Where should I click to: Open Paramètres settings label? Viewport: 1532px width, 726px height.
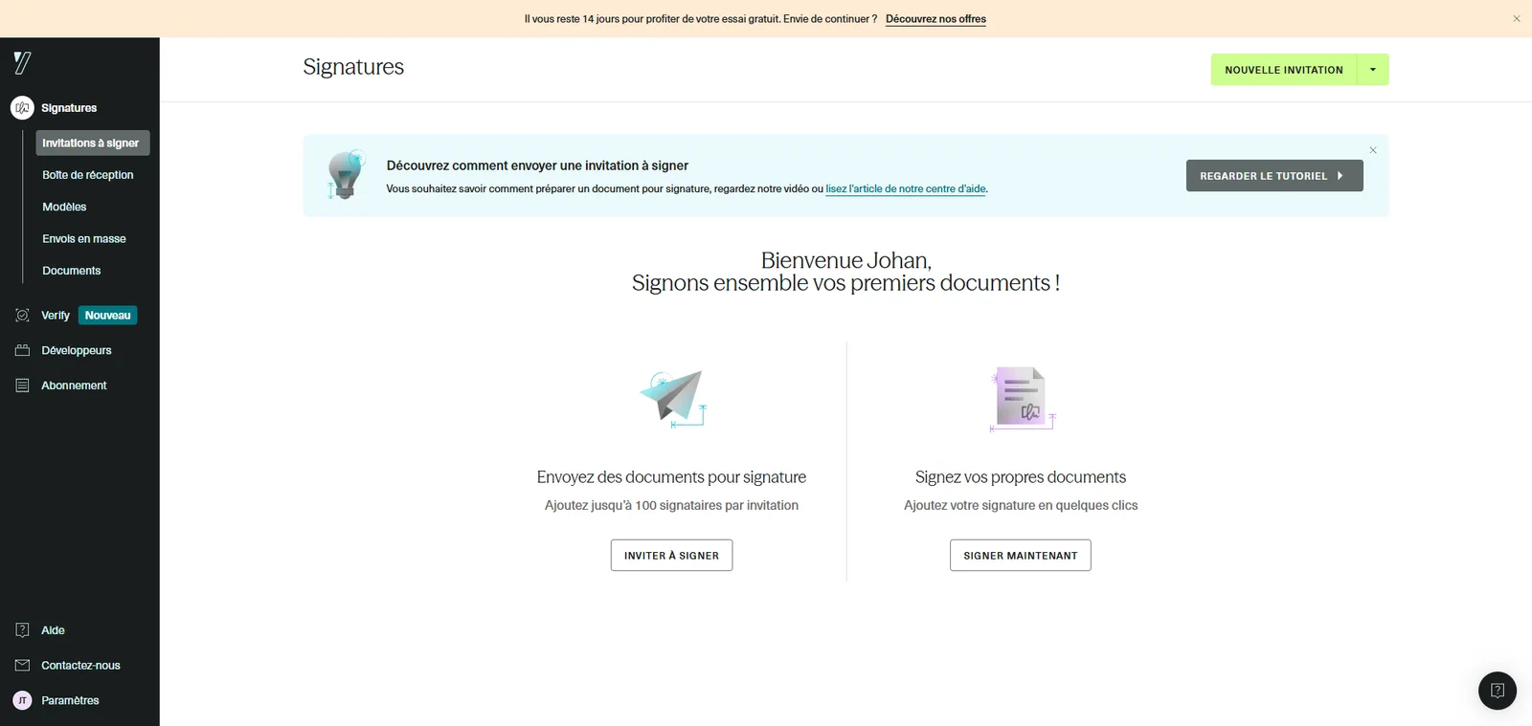pyautogui.click(x=70, y=700)
